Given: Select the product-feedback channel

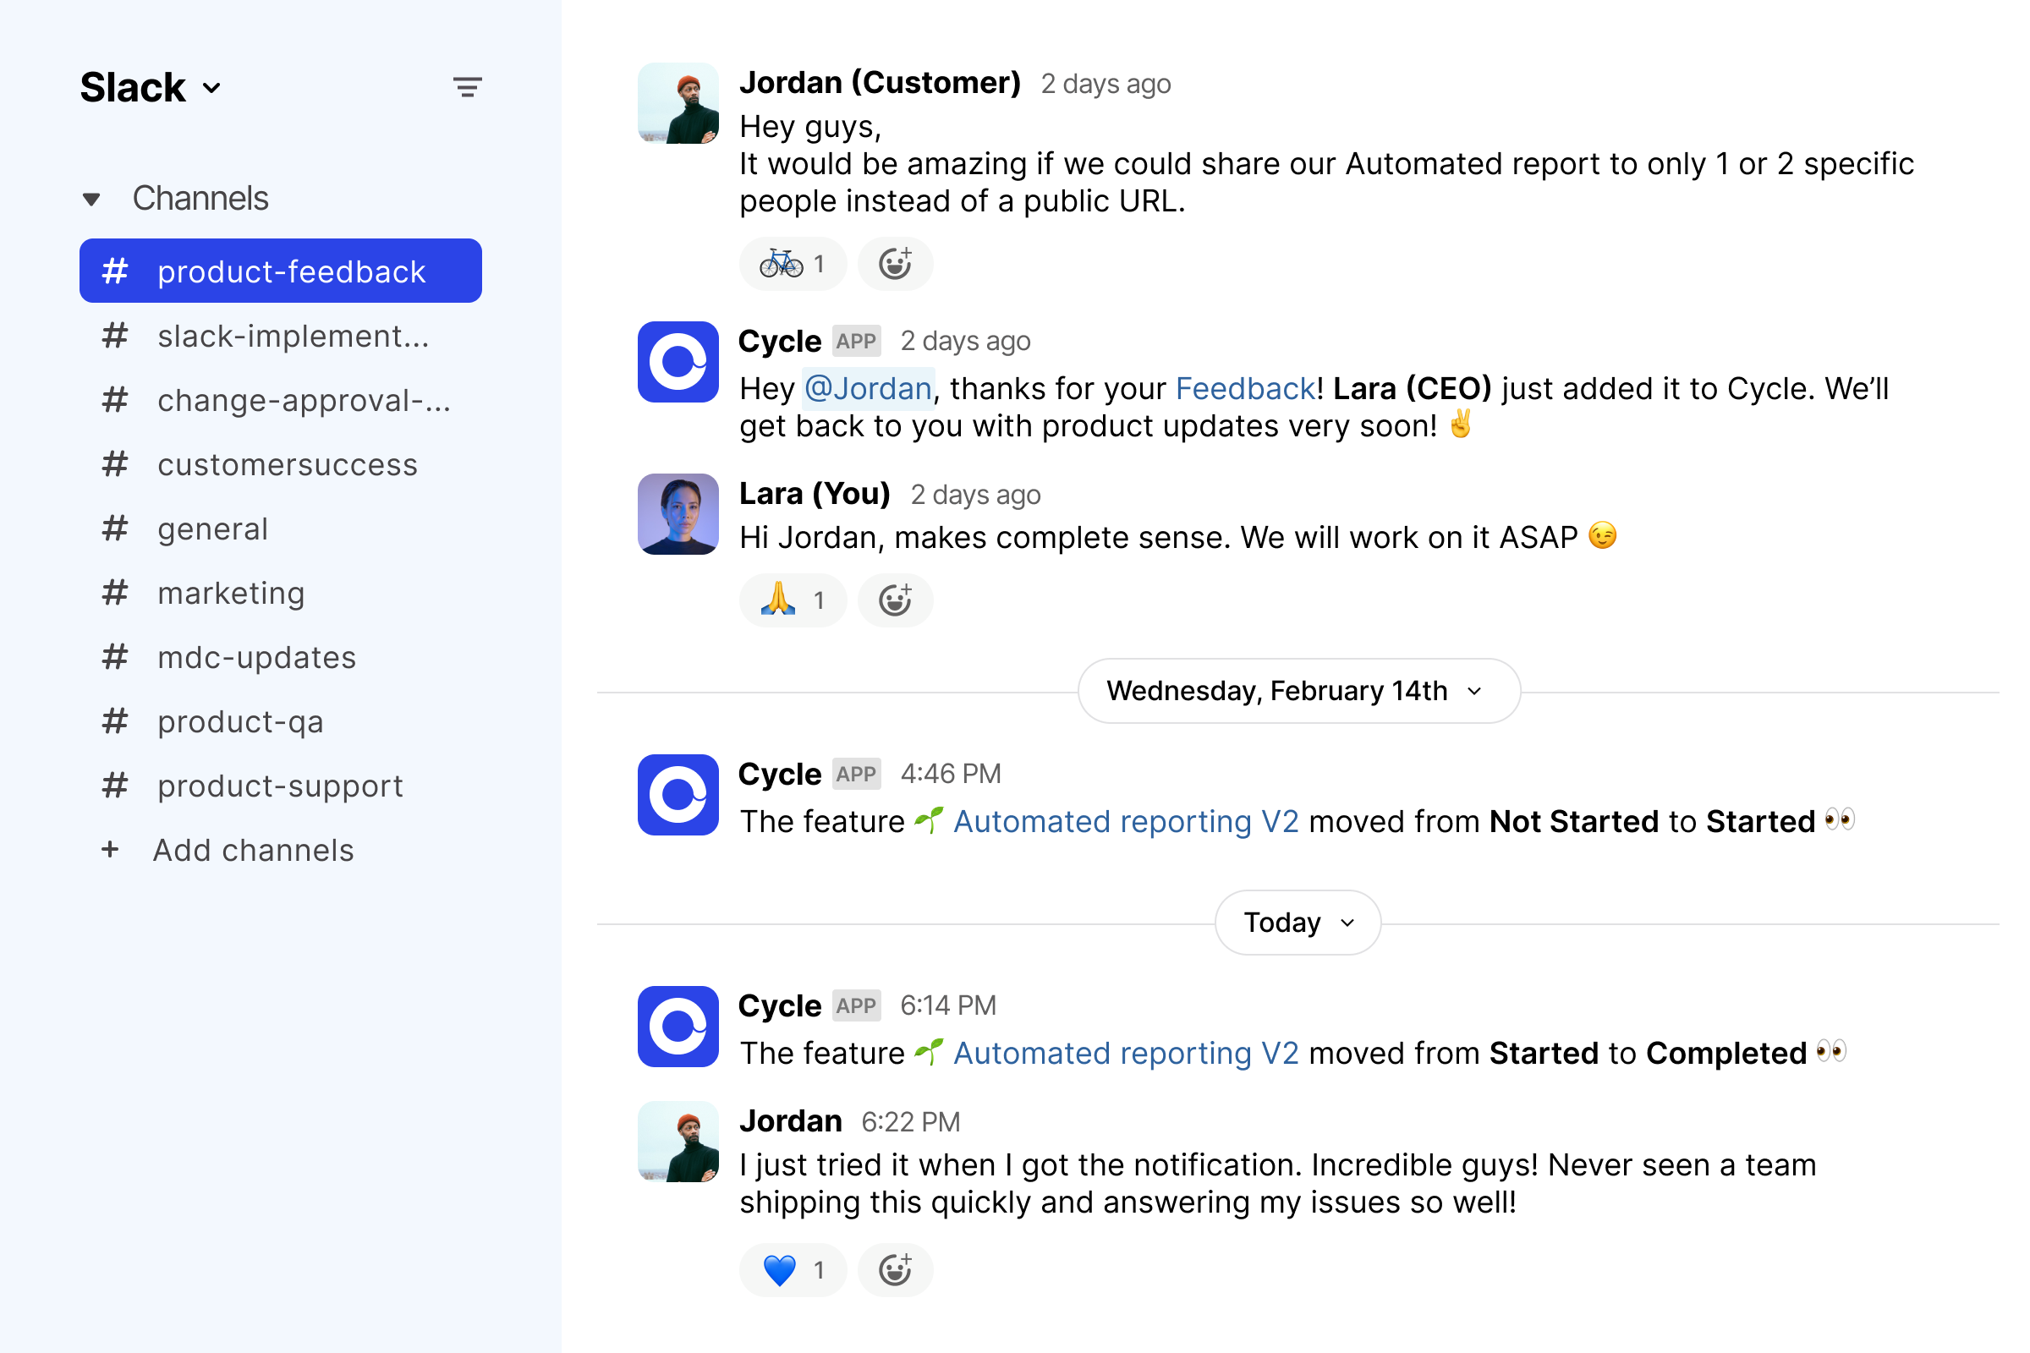Looking at the screenshot, I should coord(281,271).
